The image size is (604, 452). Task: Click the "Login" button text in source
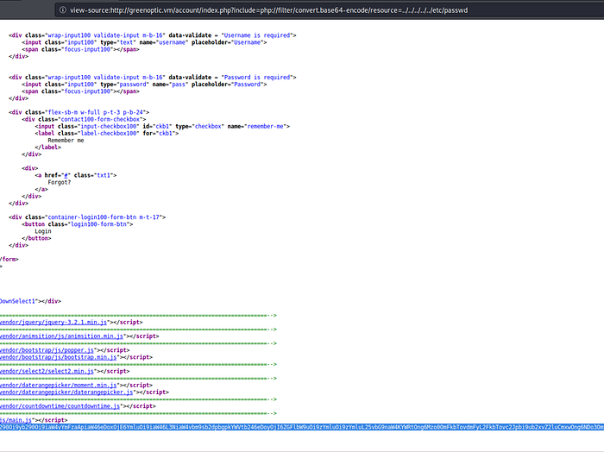coord(43,231)
